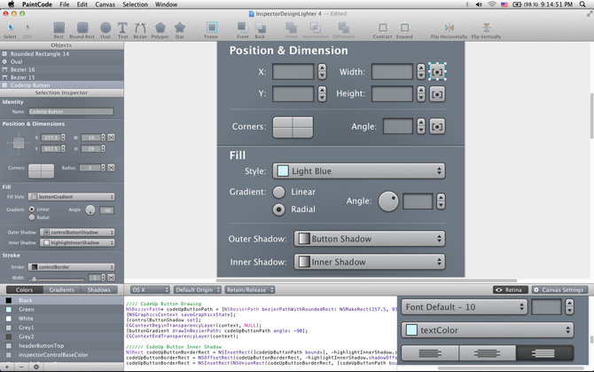
Task: Open the Edit menu
Action: [x=82, y=4]
